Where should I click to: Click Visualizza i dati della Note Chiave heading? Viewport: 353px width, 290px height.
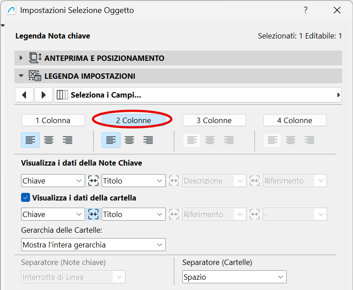point(82,162)
